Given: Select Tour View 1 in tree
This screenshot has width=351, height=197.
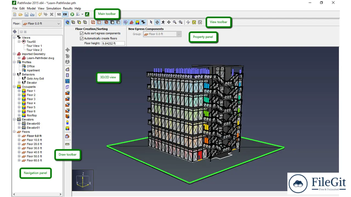Looking at the screenshot, I should [34, 46].
